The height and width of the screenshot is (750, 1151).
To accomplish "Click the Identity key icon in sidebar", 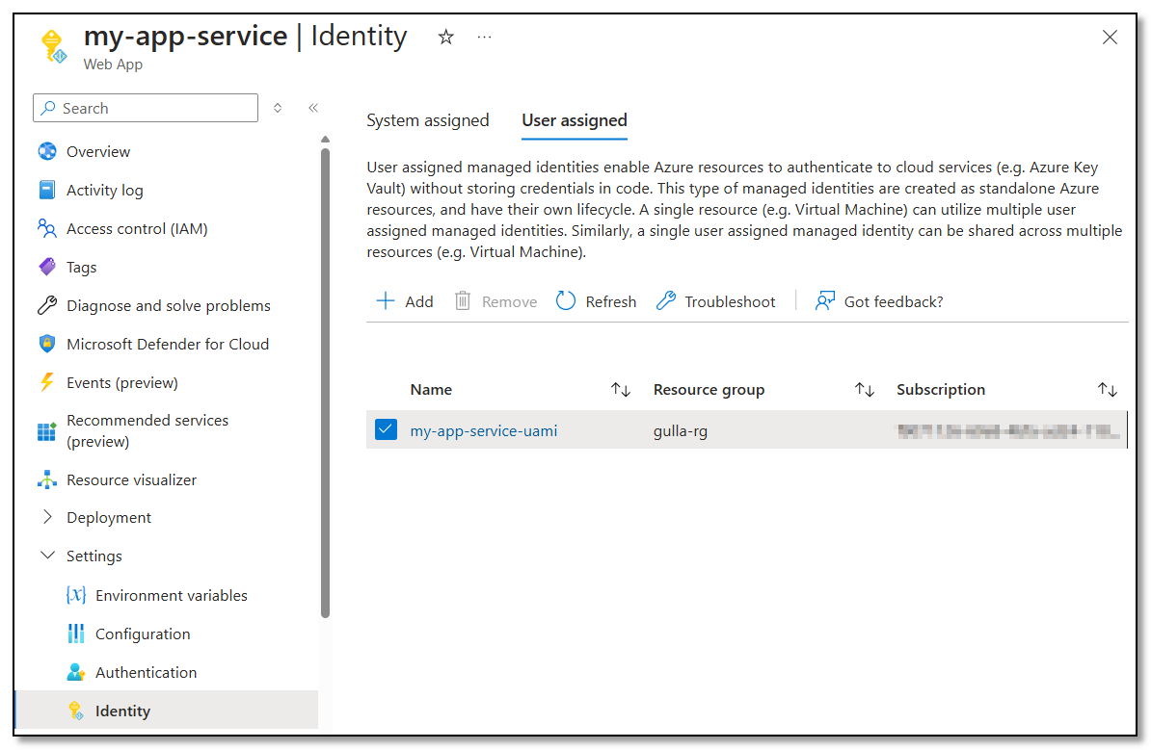I will tap(75, 711).
